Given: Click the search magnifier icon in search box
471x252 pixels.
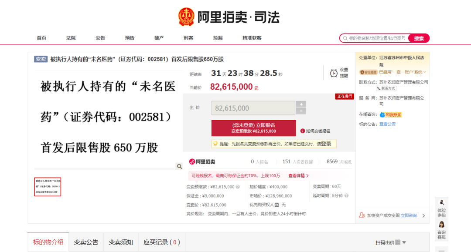Looking at the screenshot, I should click(x=345, y=38).
